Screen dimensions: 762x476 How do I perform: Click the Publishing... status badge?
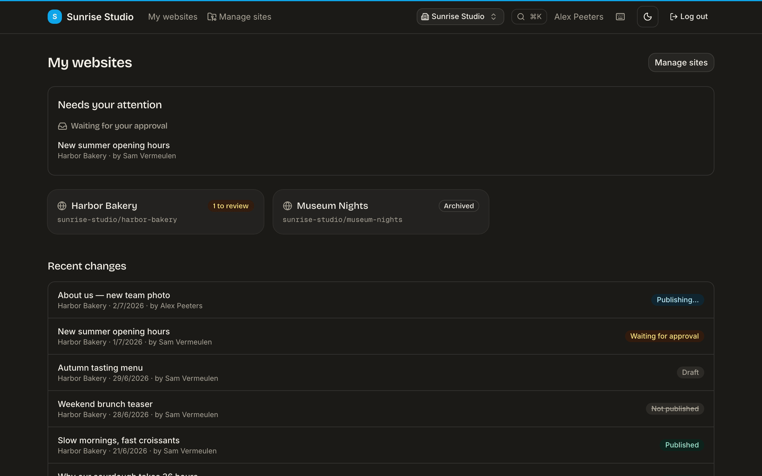point(677,300)
